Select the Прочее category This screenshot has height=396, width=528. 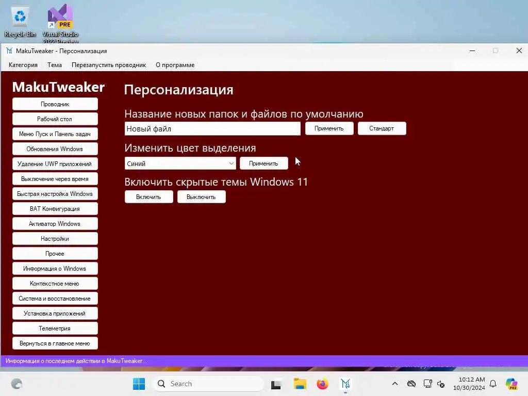coord(55,254)
